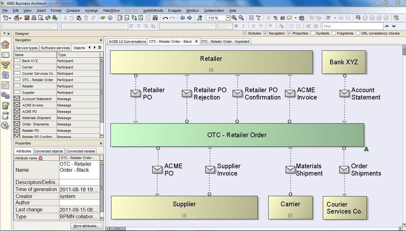Viewport: 406px width, 231px height.
Task: Move Navigation tabs to the left
Action: pyautogui.click(x=90, y=48)
